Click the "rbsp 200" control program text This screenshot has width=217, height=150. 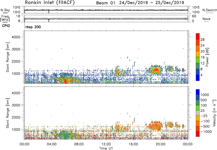coord(33,27)
